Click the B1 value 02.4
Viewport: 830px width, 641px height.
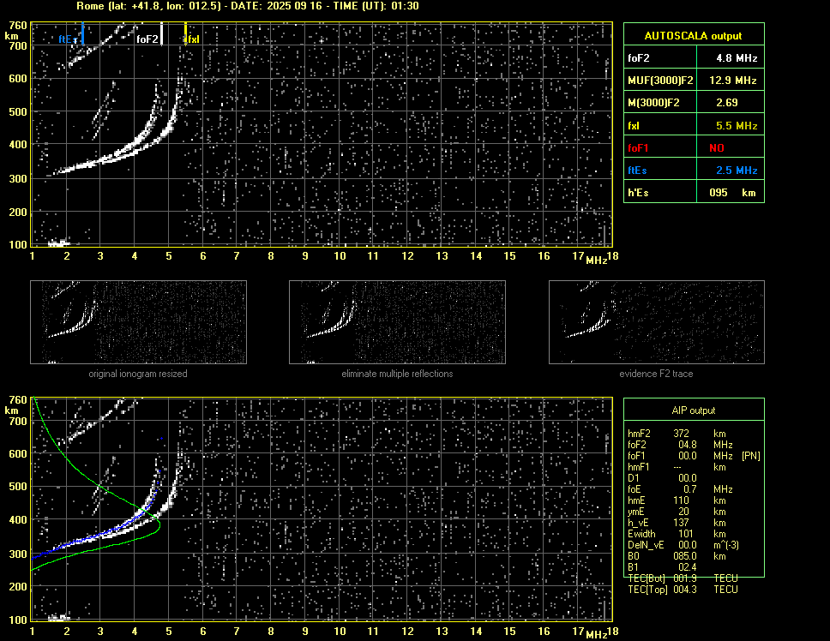(x=688, y=567)
